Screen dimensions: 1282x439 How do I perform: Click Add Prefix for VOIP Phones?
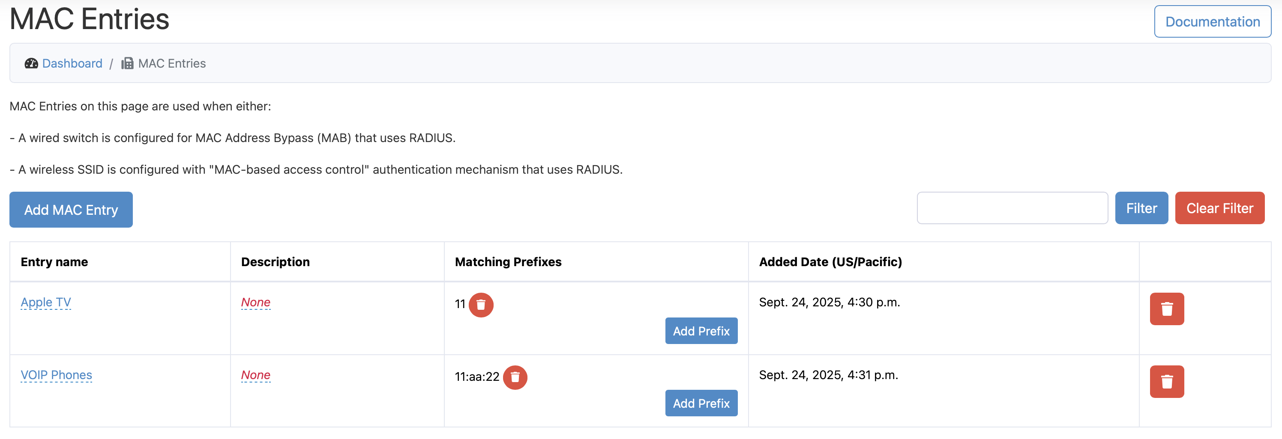[x=701, y=403]
